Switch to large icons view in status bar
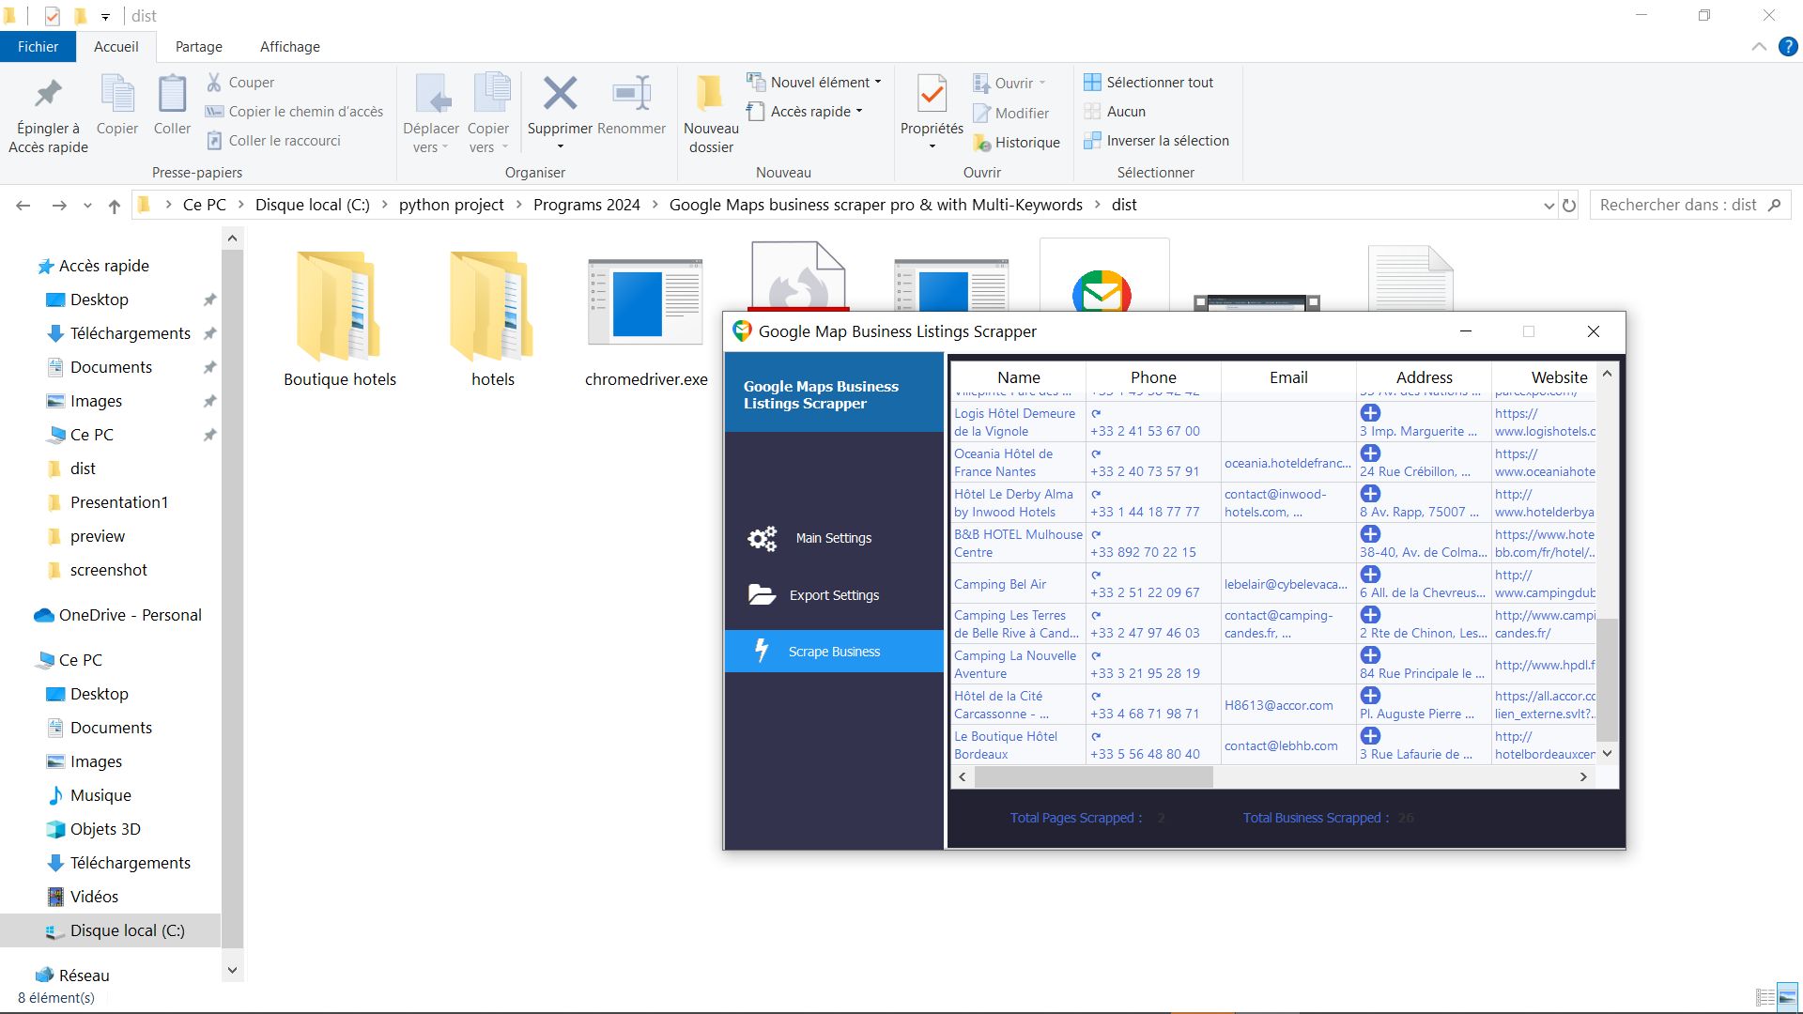This screenshot has width=1803, height=1014. pyautogui.click(x=1787, y=997)
